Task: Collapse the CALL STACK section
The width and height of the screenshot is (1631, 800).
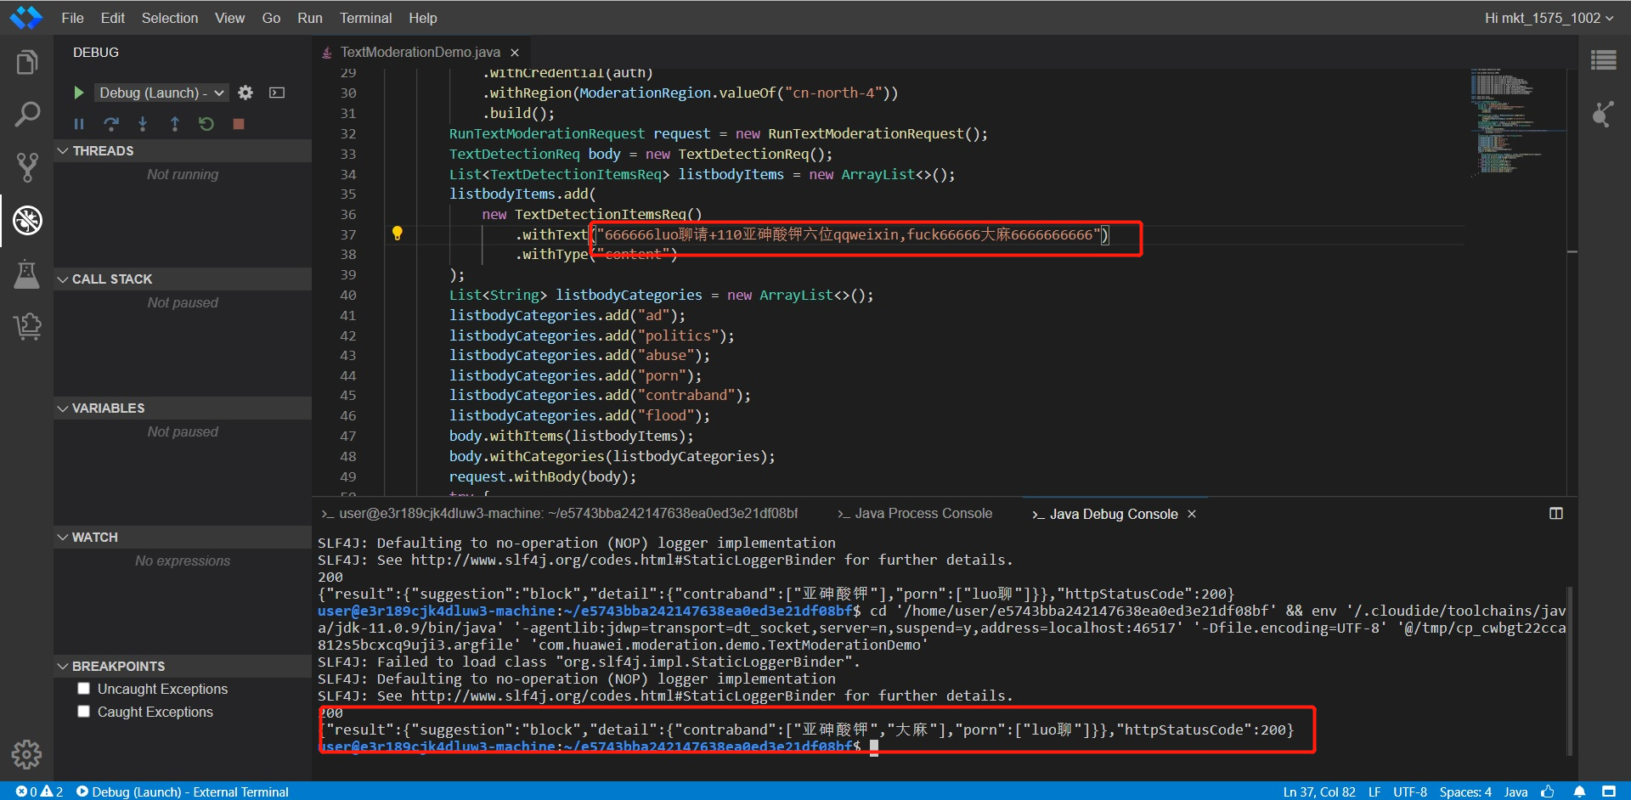Action: click(110, 279)
